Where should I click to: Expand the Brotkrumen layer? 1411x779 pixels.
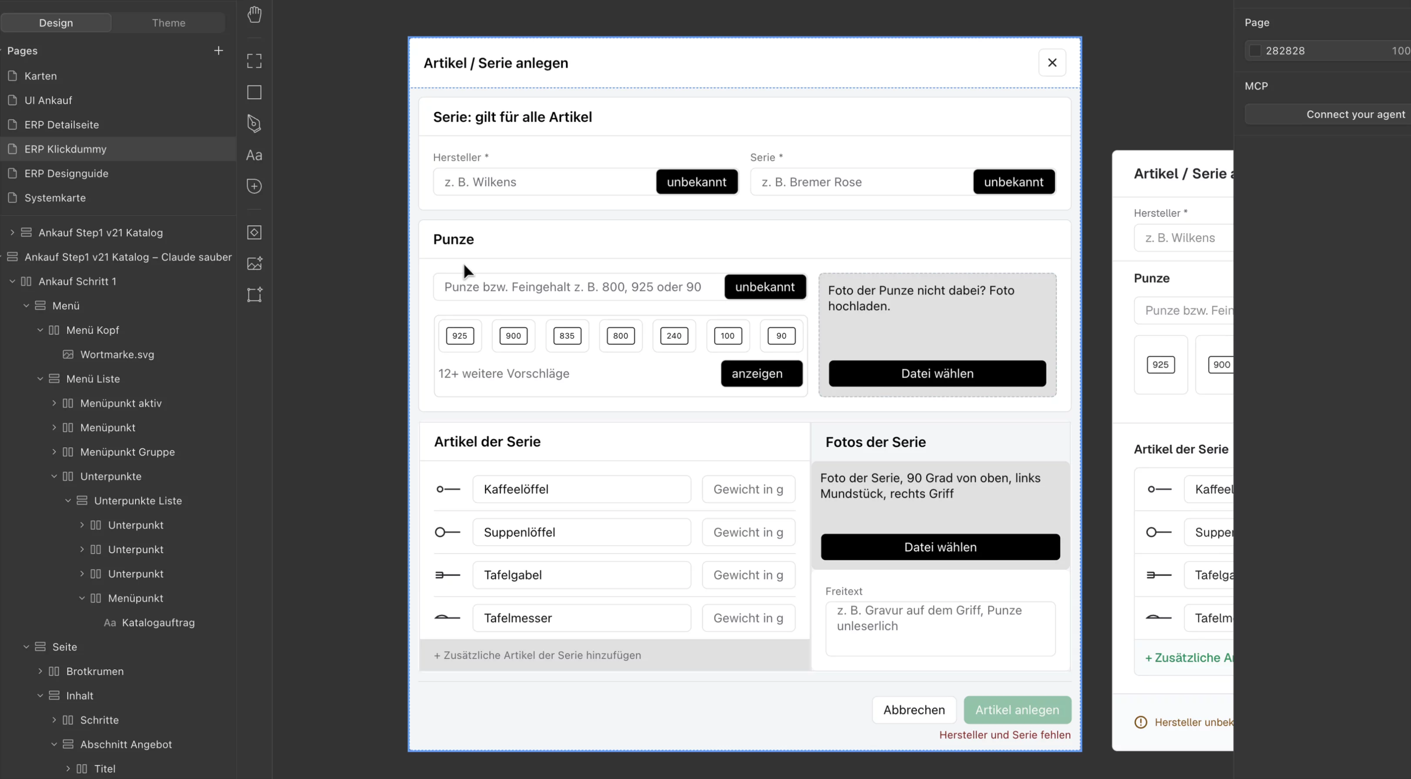(40, 671)
